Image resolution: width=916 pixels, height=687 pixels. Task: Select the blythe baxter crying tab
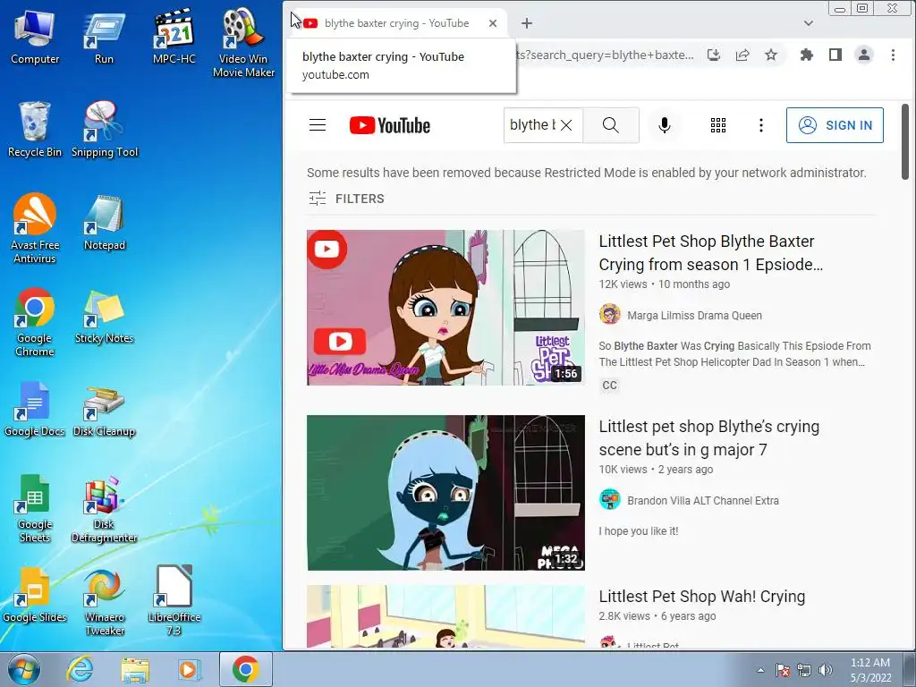397,23
